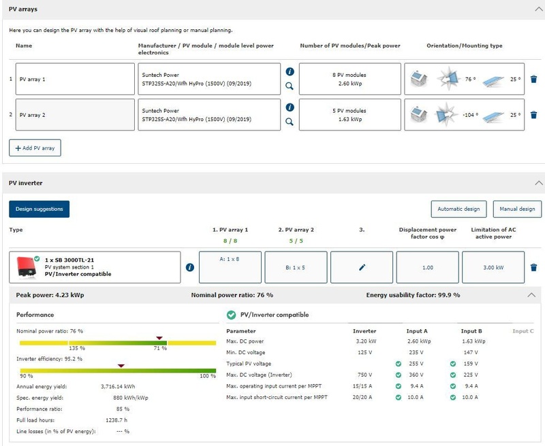Screen dimensions: 545x446
Task: Delete PV array 1 with trash icon
Action: tap(533, 80)
